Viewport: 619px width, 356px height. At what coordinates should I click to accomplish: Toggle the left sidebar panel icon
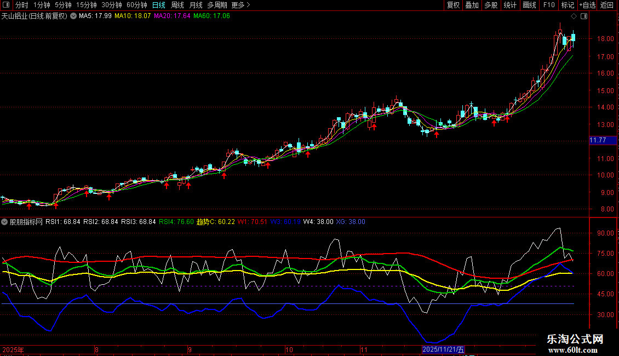[x=6, y=5]
